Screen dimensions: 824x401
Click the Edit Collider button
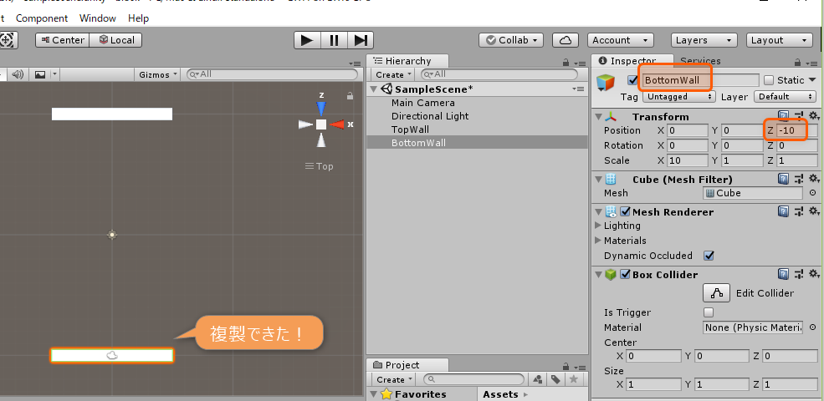[x=716, y=293]
